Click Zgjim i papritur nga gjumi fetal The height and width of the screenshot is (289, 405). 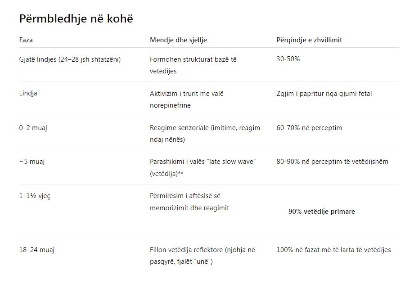coord(324,94)
